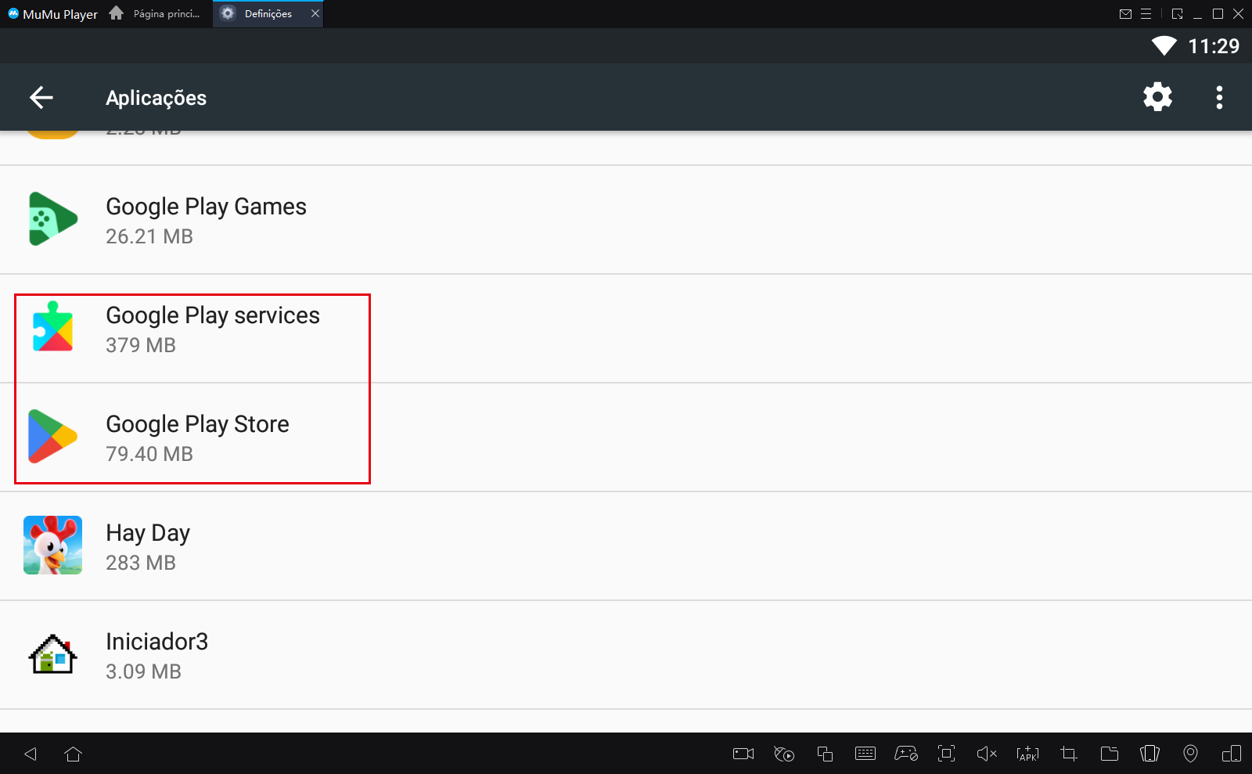
Task: Click the MuMu window pin-out icon
Action: (1178, 13)
